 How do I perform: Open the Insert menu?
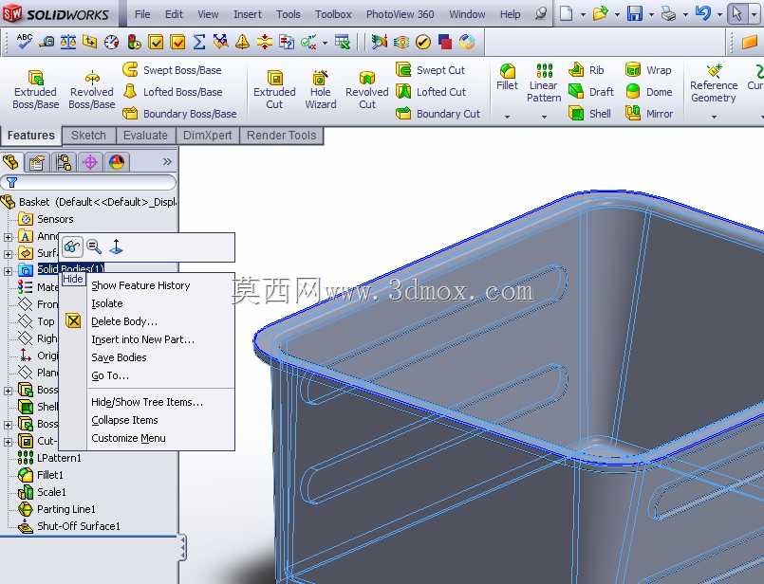[x=248, y=14]
